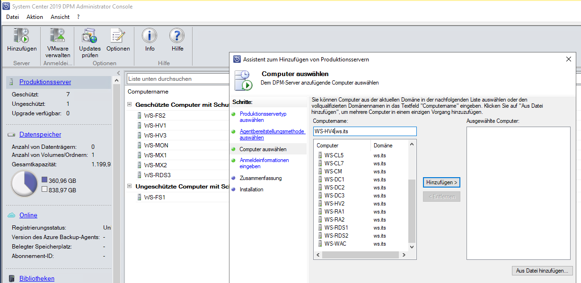
Task: Click the computer icon of WS-CL5
Action: 320,155
